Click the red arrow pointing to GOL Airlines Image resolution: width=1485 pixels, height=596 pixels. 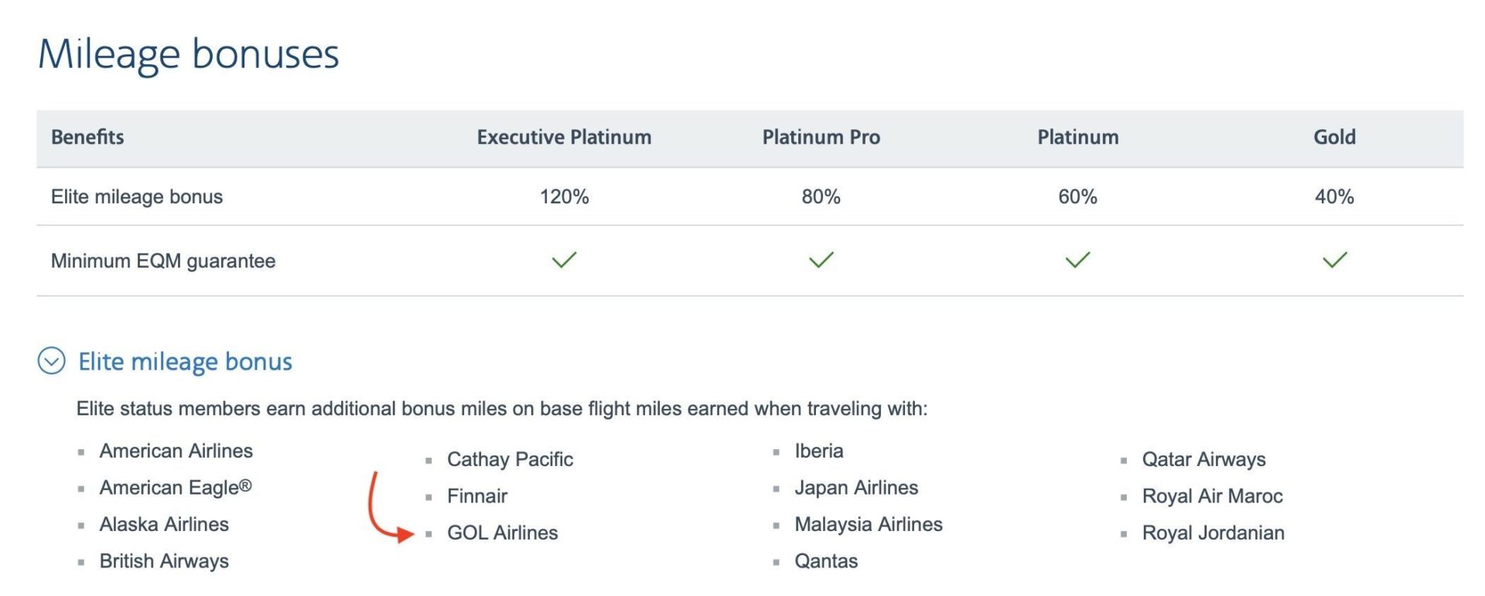pos(387,508)
